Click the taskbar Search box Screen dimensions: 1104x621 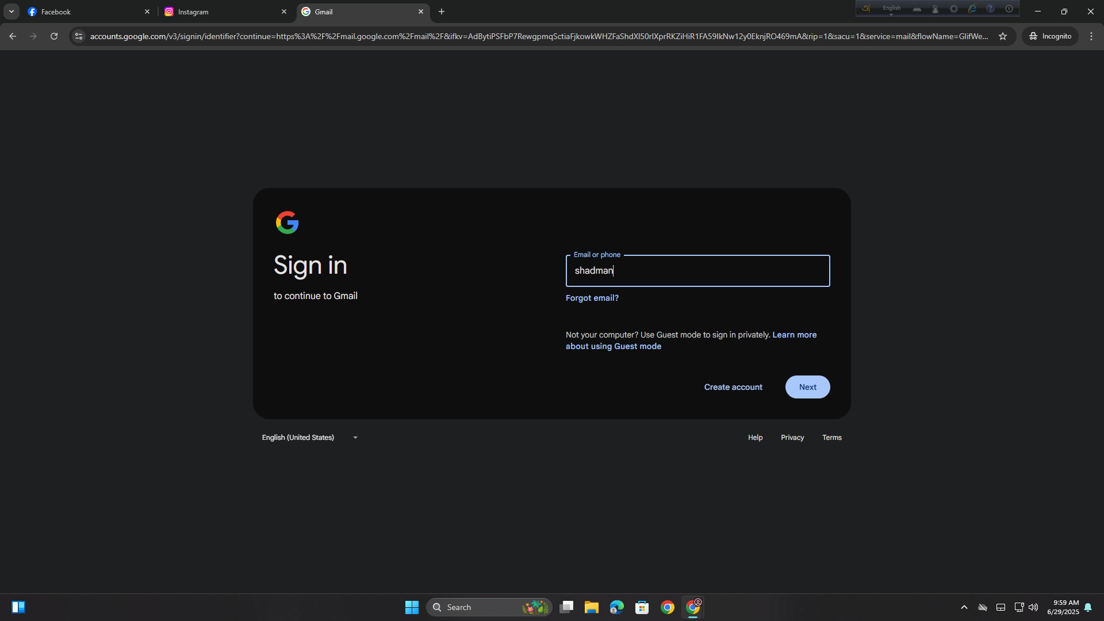tap(489, 607)
